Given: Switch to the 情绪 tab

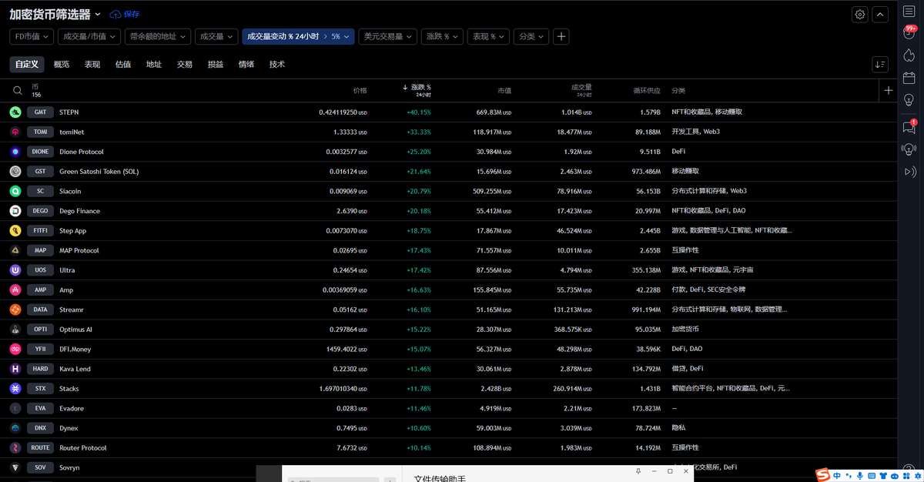Looking at the screenshot, I should point(246,65).
